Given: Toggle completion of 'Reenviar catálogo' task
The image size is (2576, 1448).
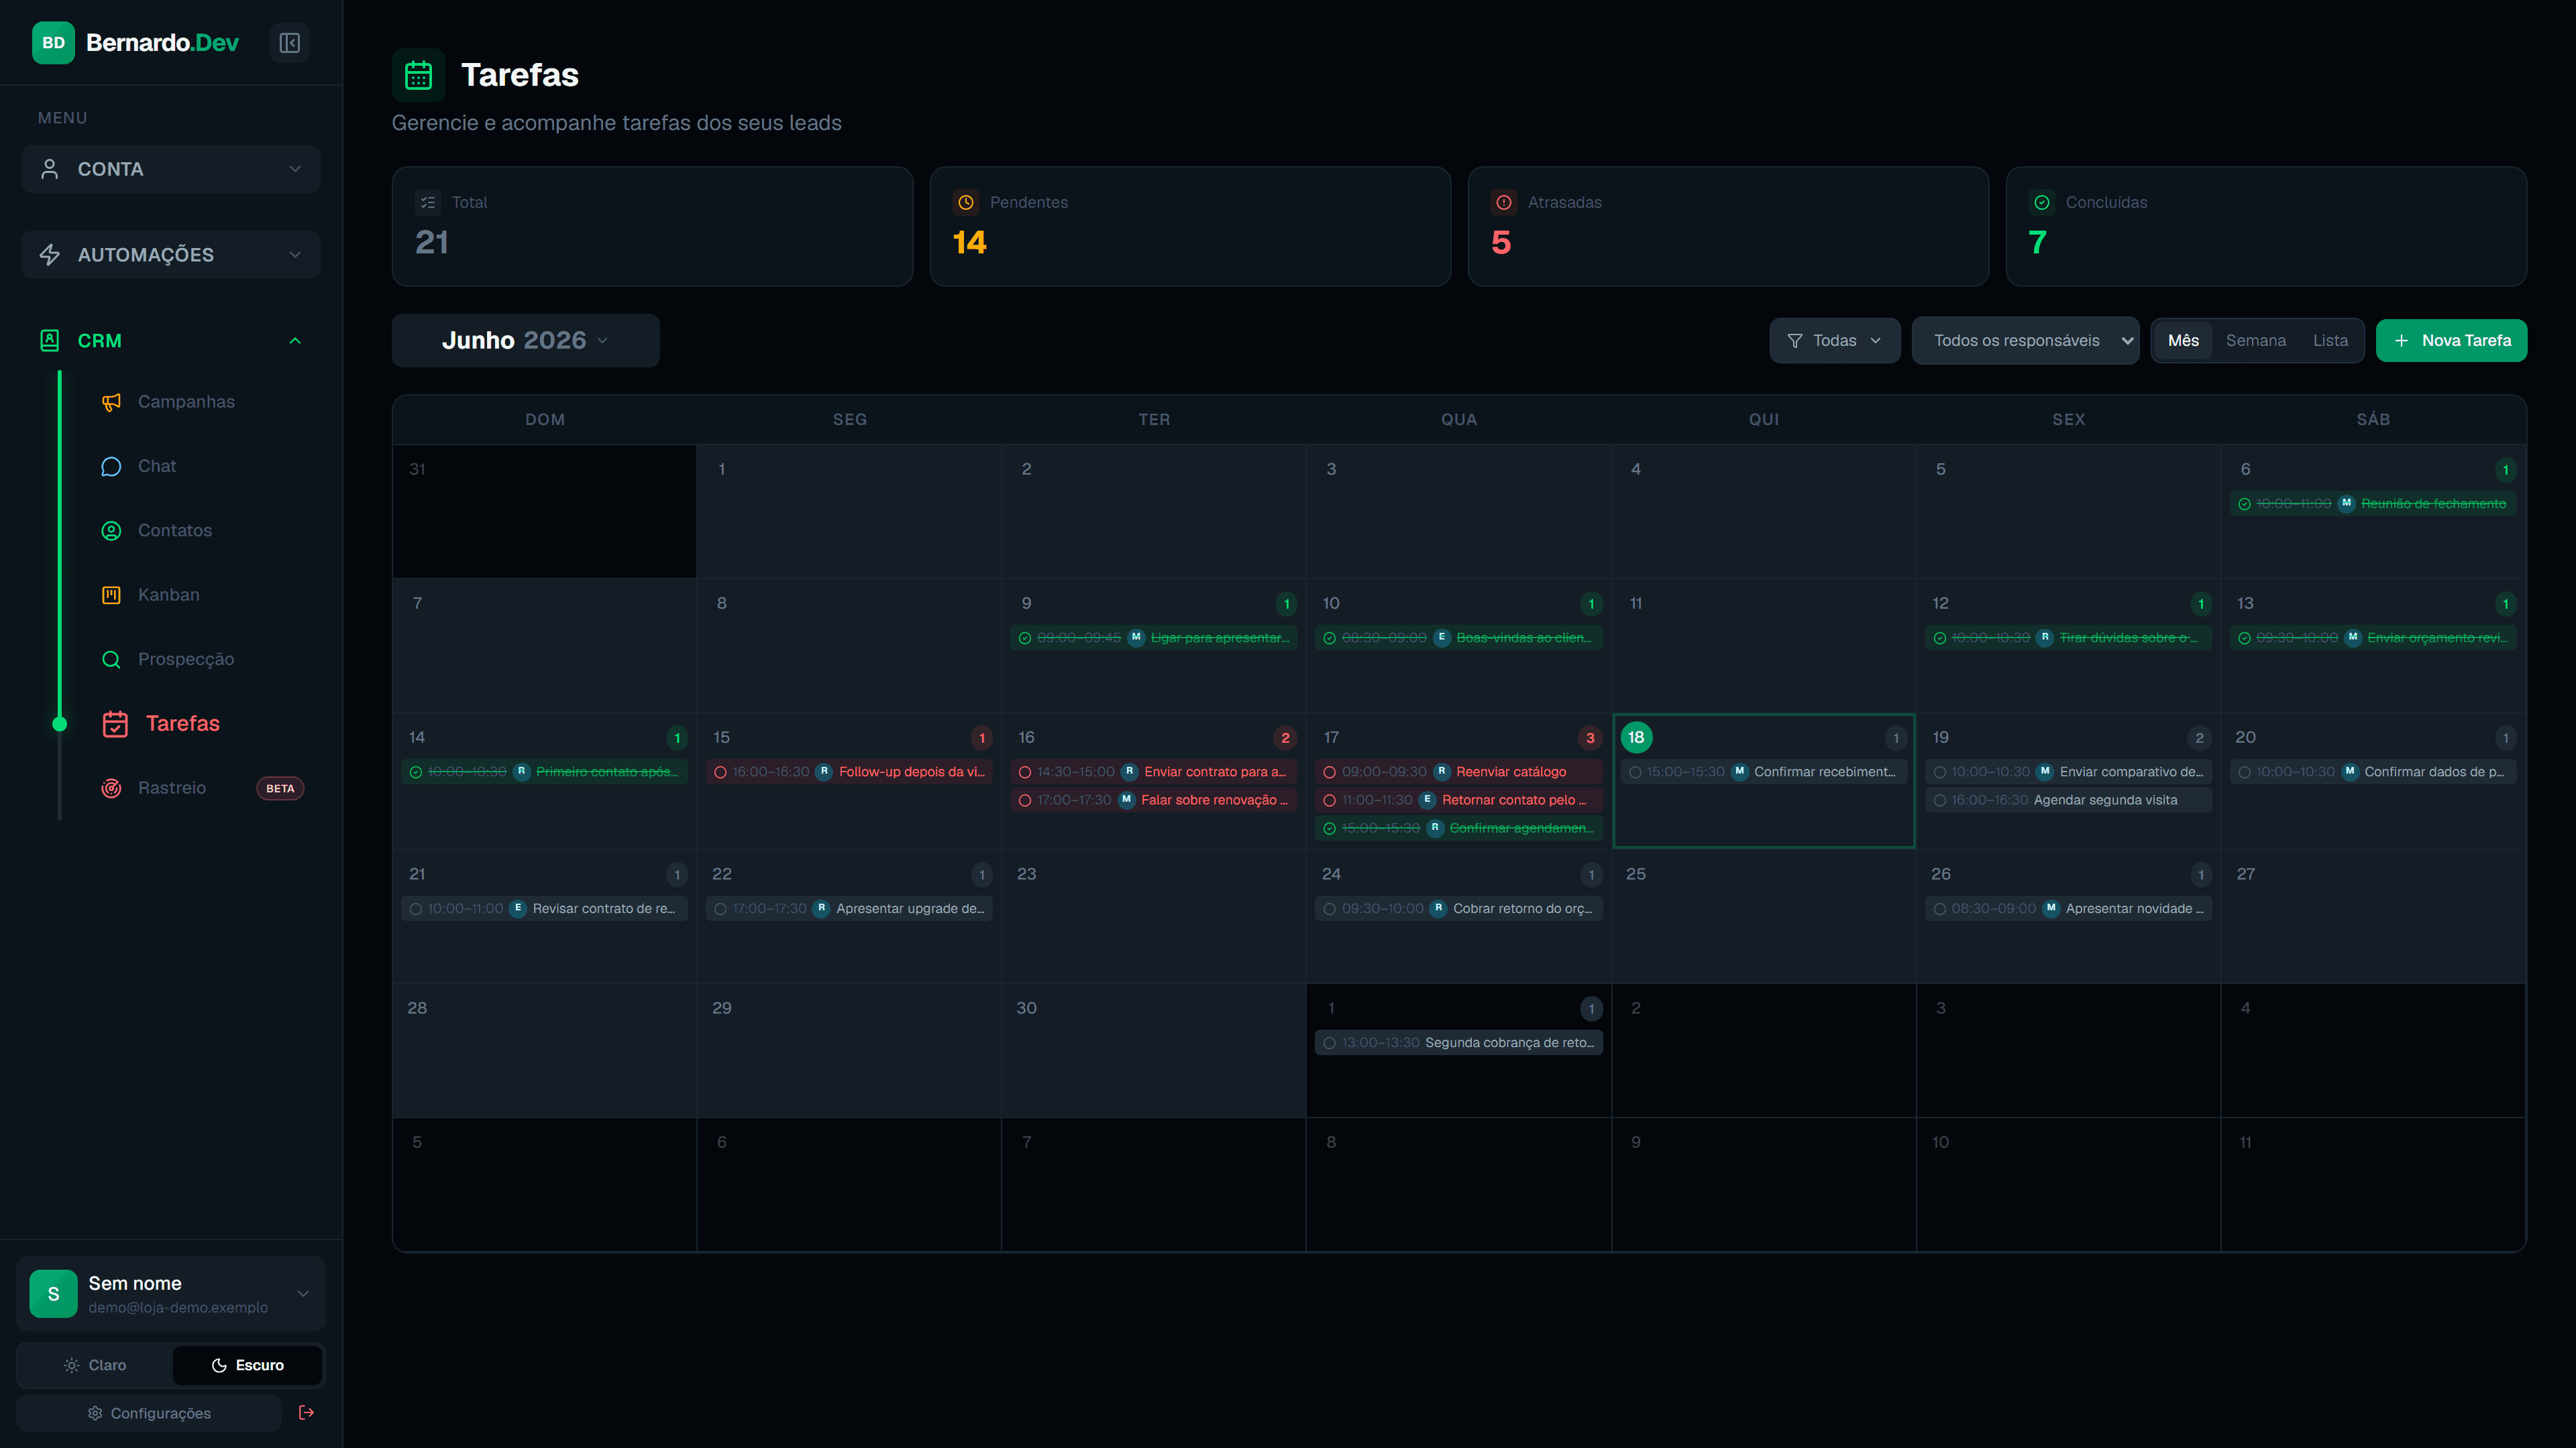Looking at the screenshot, I should coord(1329,772).
